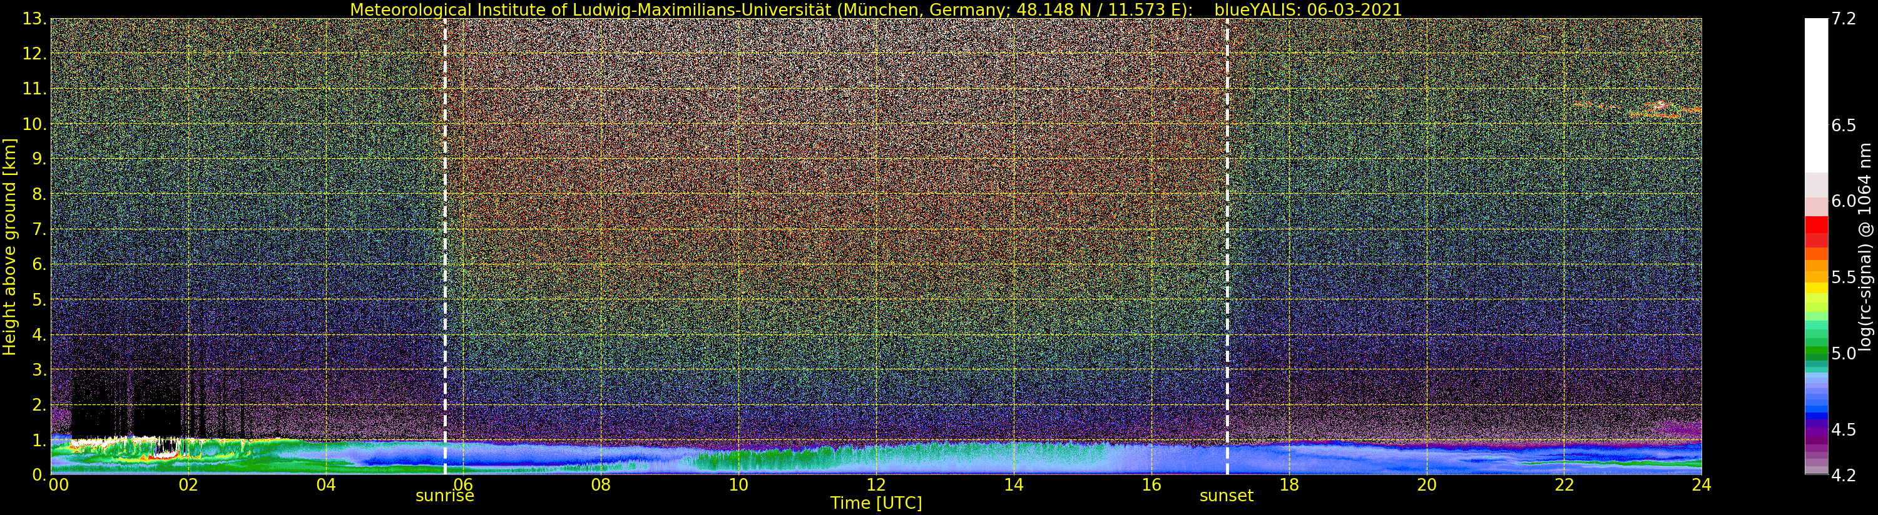
Task: Click the '0.' tick on the height axis
Action: pos(39,474)
